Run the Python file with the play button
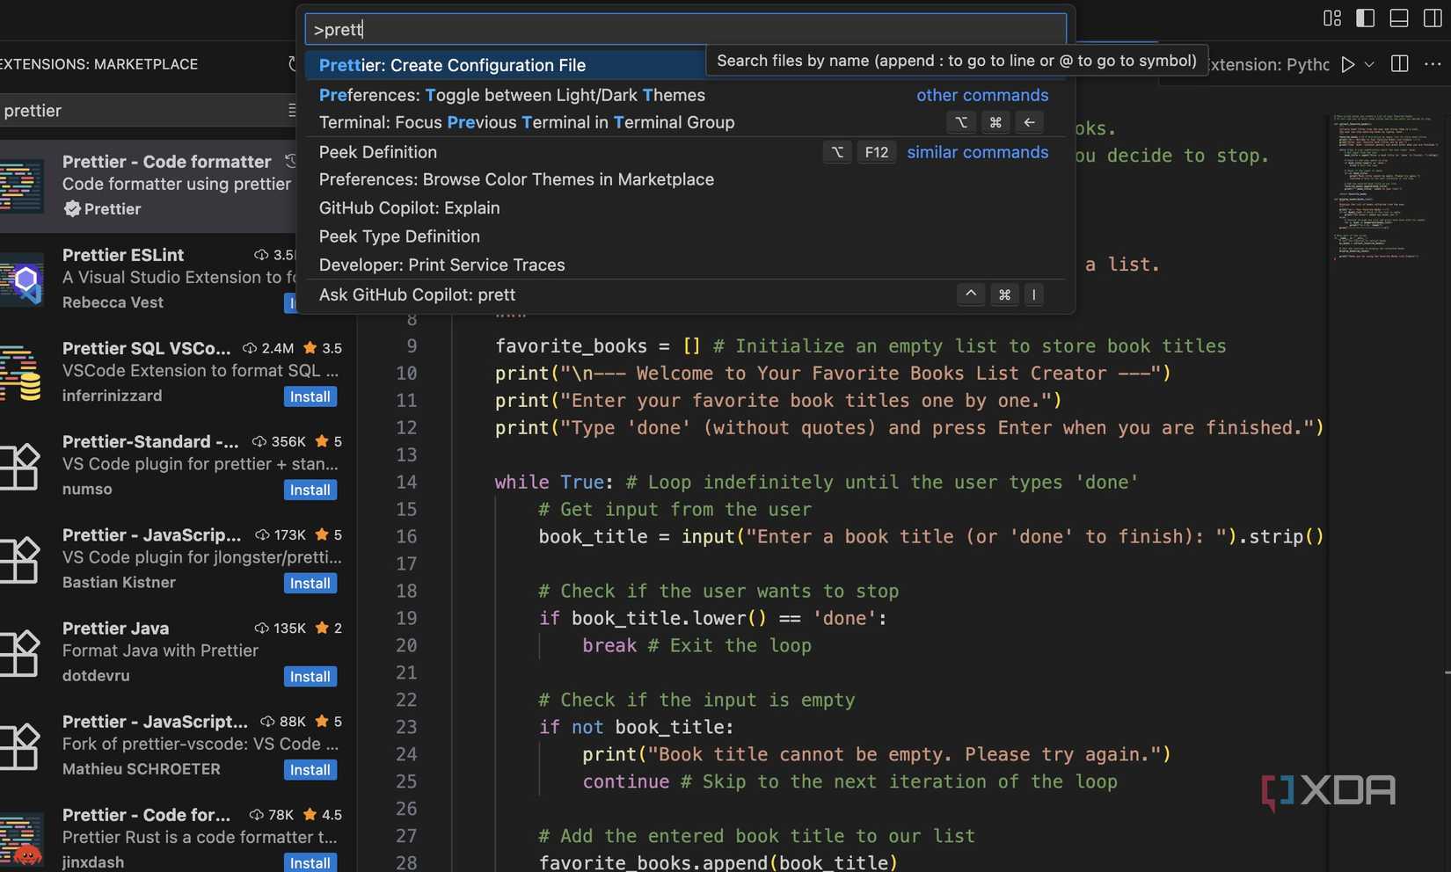This screenshot has height=872, width=1451. pos(1348,63)
